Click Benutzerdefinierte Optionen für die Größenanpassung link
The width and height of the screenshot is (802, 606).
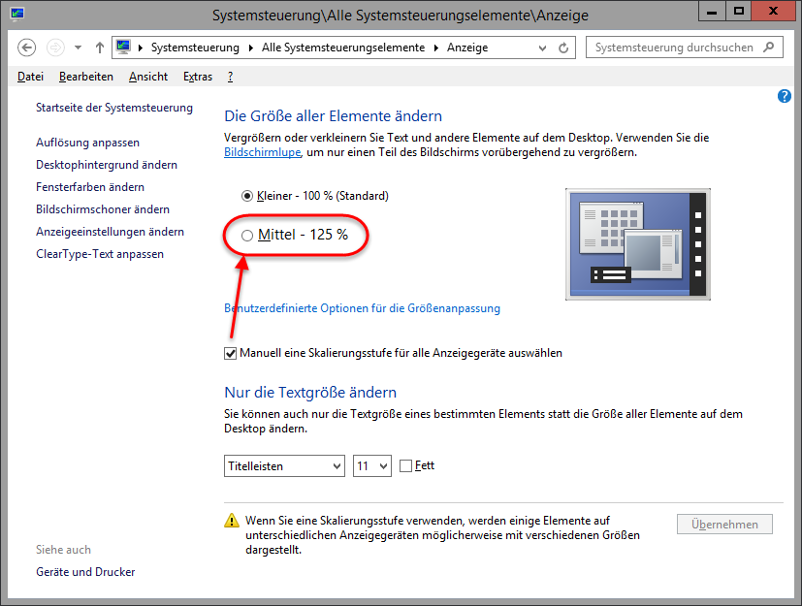[362, 308]
